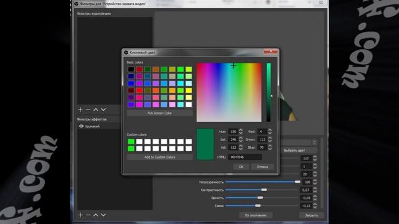Move audio/video filter up with the upper arrow
Screen dimensions: 399x224
pyautogui.click(x=95, y=110)
